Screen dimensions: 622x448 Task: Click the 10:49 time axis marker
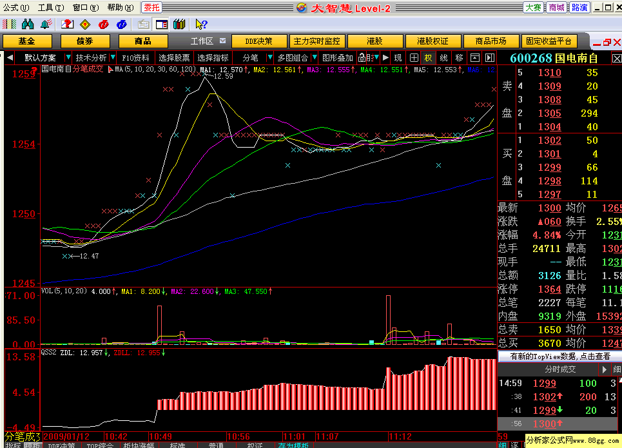(x=160, y=436)
